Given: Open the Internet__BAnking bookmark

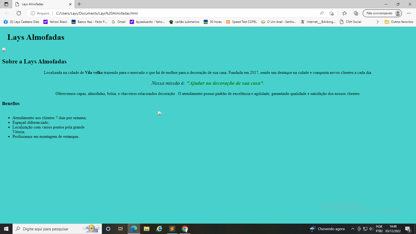Looking at the screenshot, I should point(318,22).
